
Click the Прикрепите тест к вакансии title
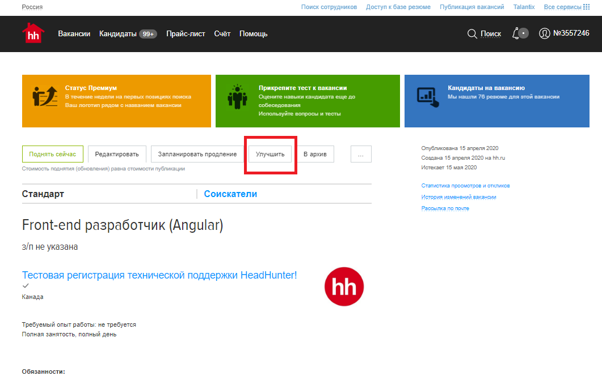point(302,88)
